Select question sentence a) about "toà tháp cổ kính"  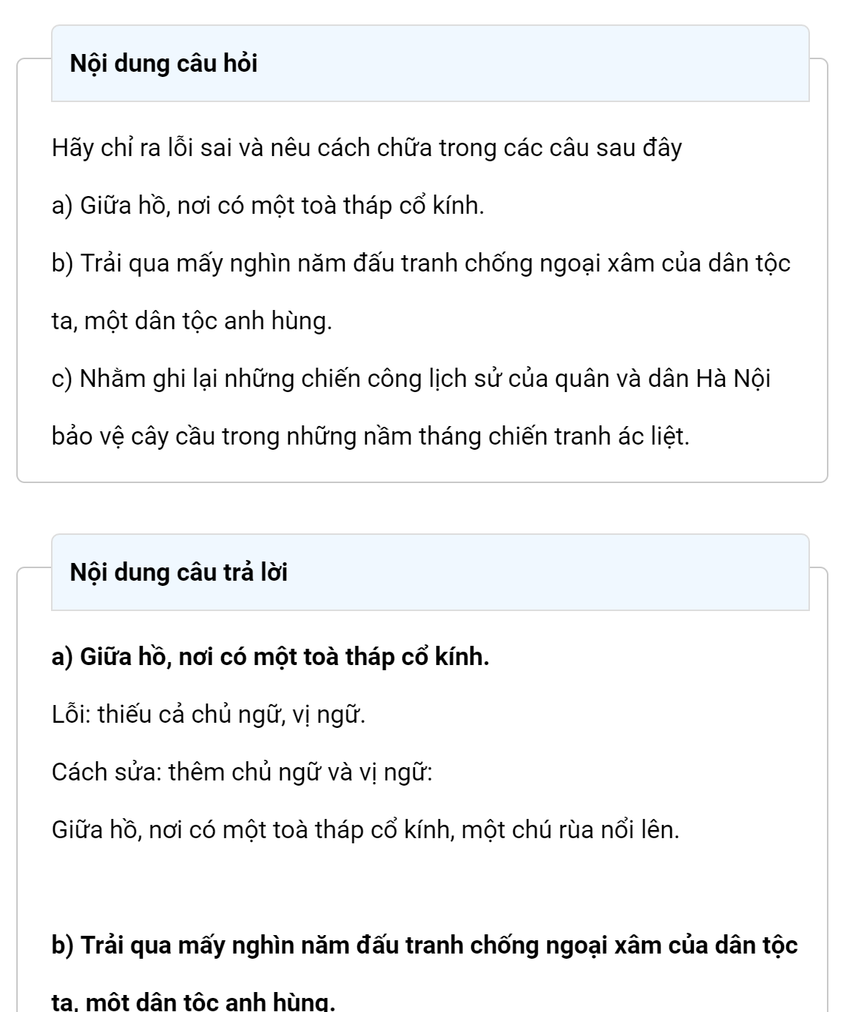(x=268, y=206)
